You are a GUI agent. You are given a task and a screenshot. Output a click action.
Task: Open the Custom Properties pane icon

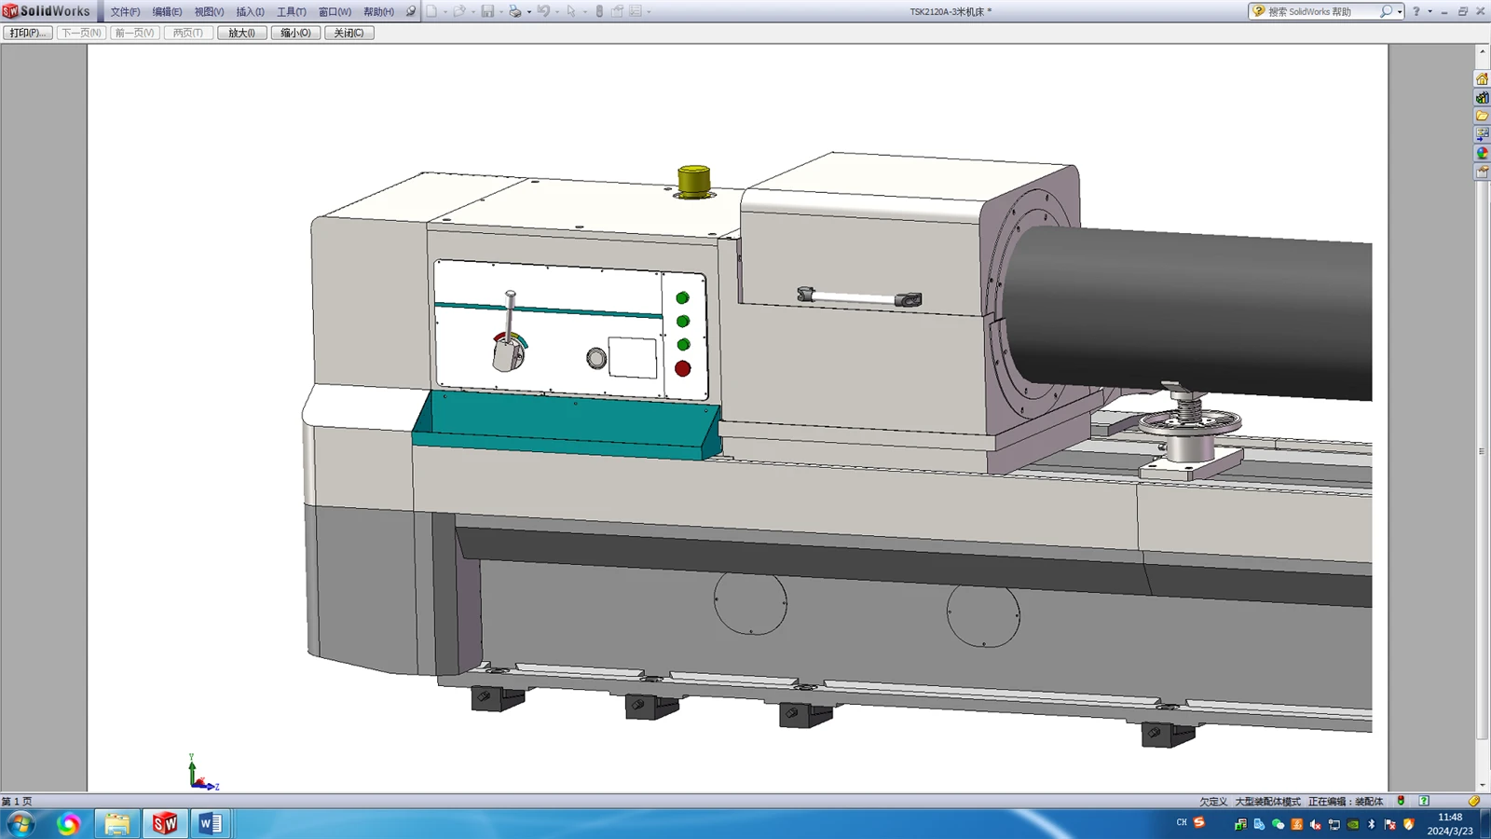click(1482, 172)
